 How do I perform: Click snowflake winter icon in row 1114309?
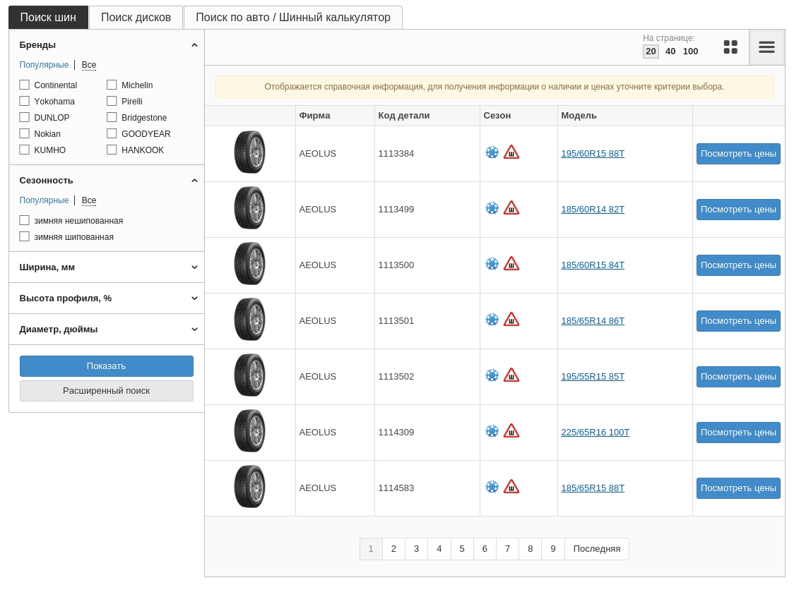click(x=492, y=431)
